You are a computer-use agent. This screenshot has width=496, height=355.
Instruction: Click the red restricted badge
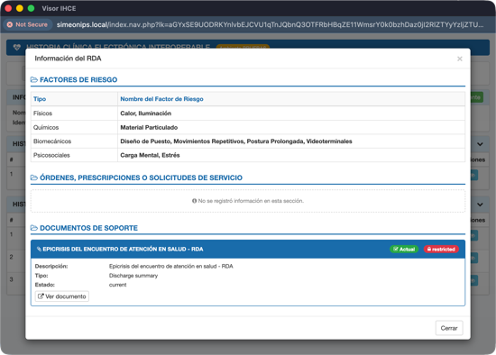441,249
